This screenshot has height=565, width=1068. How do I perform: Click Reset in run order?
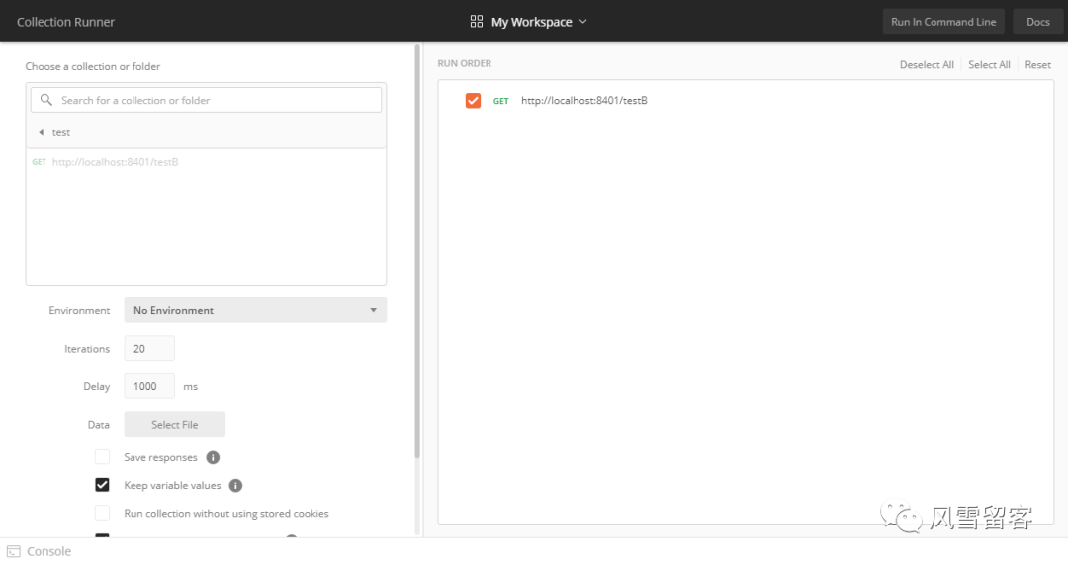tap(1038, 64)
